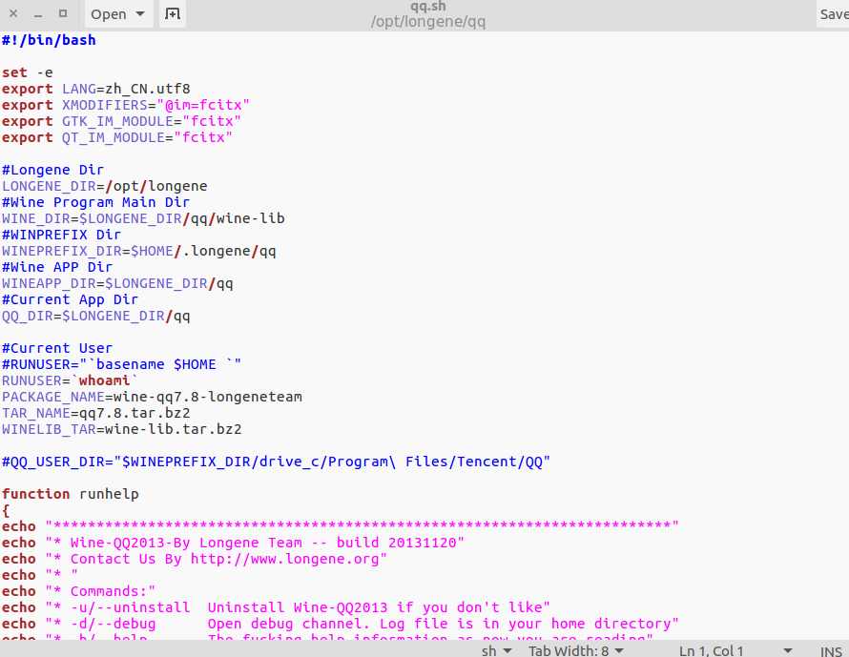Click the '#Longene Dir' comment
The width and height of the screenshot is (849, 657).
(53, 170)
